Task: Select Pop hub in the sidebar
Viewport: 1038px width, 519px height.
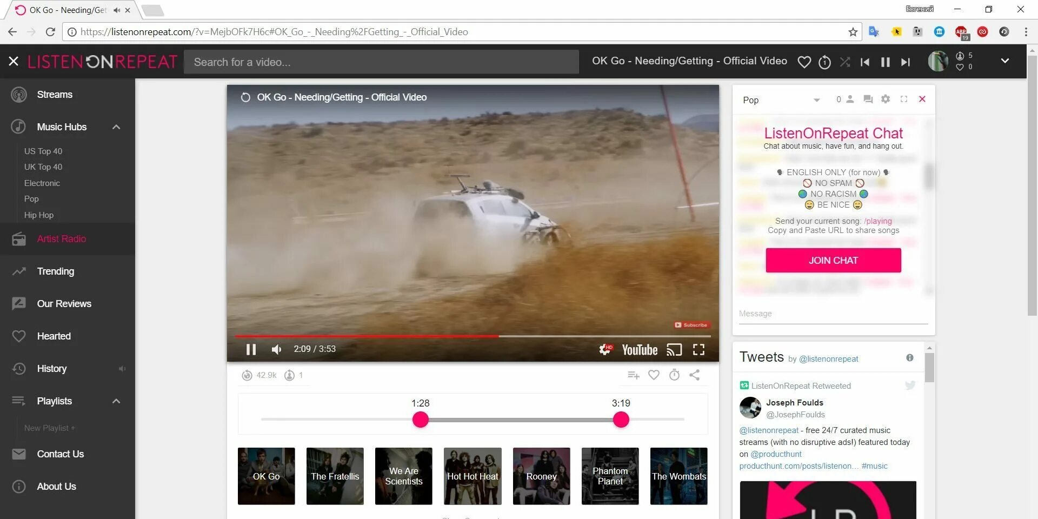Action: pos(31,198)
